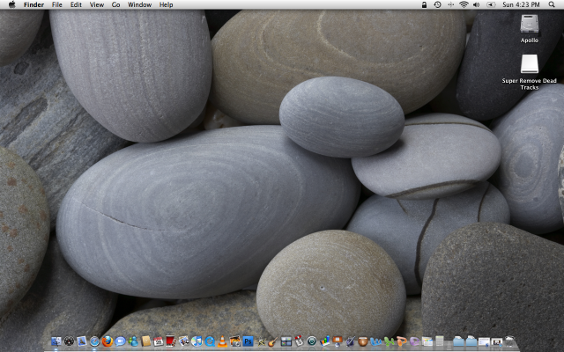Open the Time Machine status menu

pos(438,5)
